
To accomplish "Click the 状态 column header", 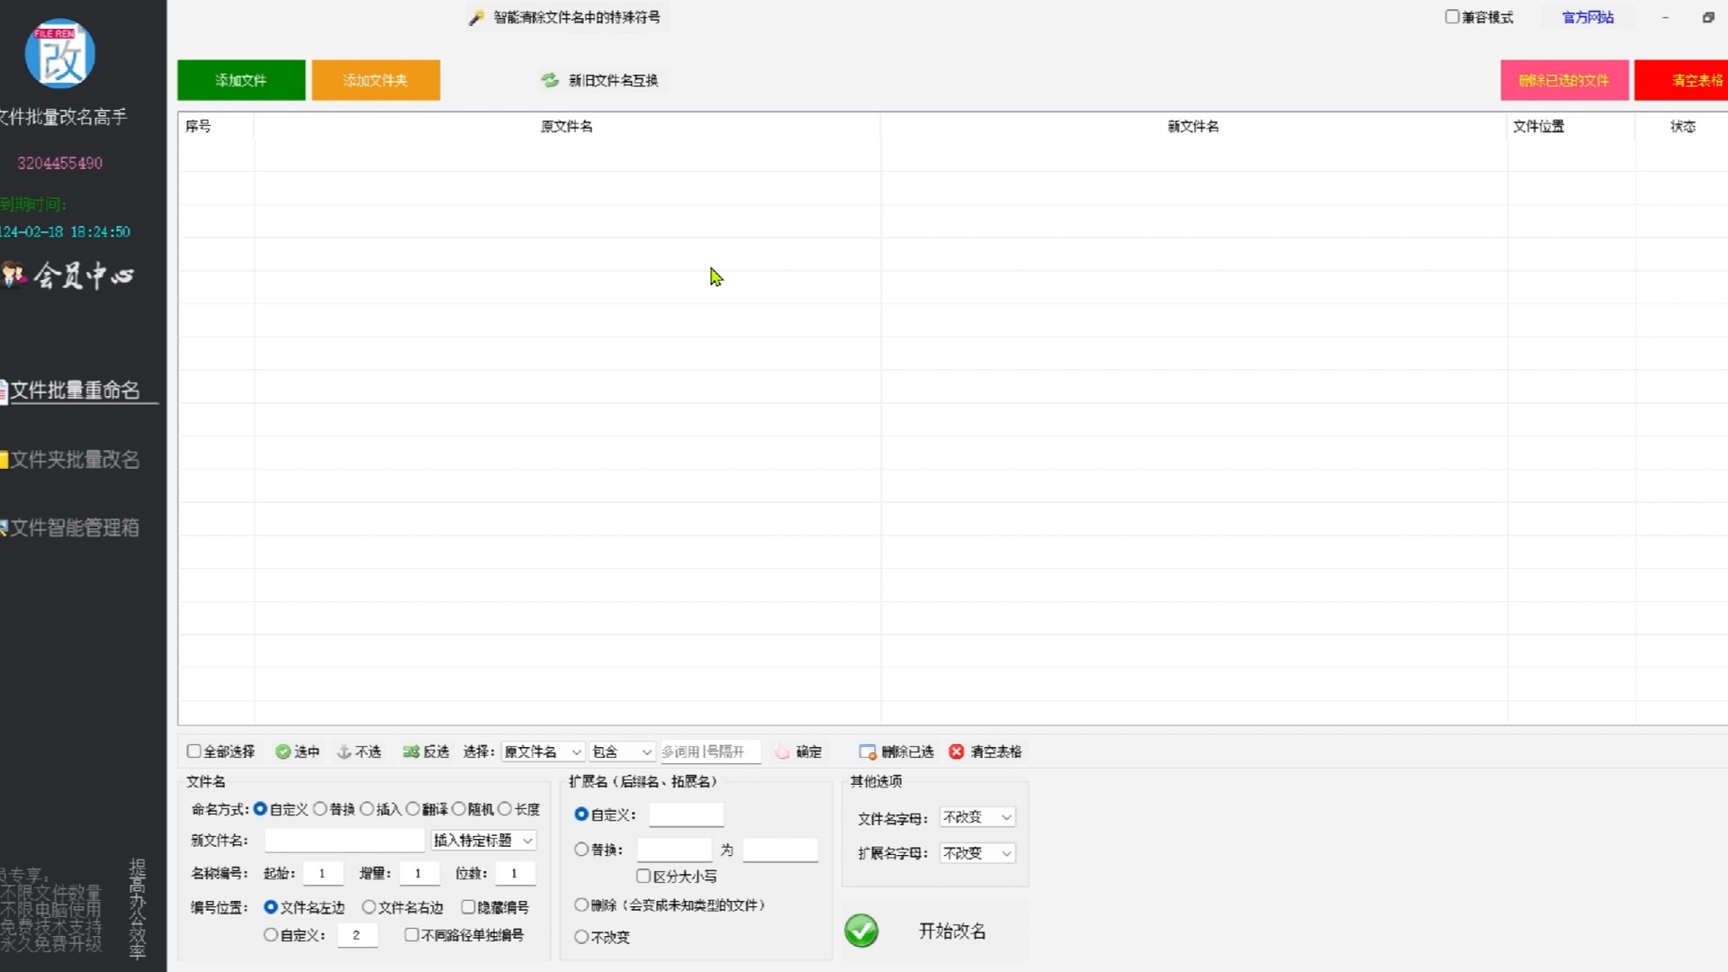I will coord(1682,126).
